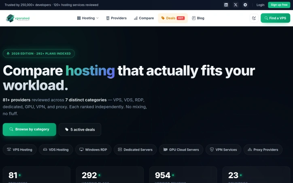Select the VDS Hosting category chip
Viewport: 293px width, 183px height.
56,149
